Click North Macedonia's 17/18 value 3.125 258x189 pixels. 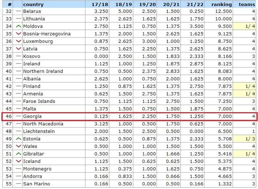pos(101,124)
